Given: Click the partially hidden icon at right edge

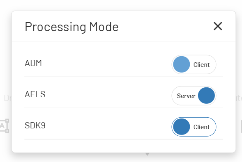Looking at the screenshot, I should 241,127.
